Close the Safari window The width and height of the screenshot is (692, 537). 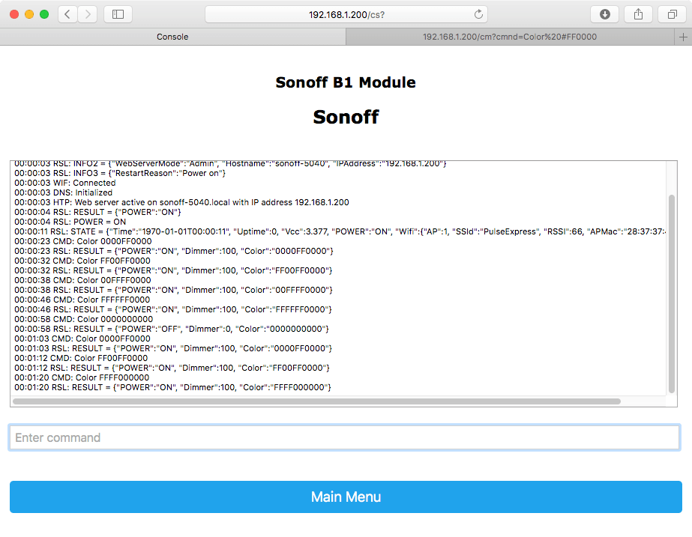pos(14,14)
